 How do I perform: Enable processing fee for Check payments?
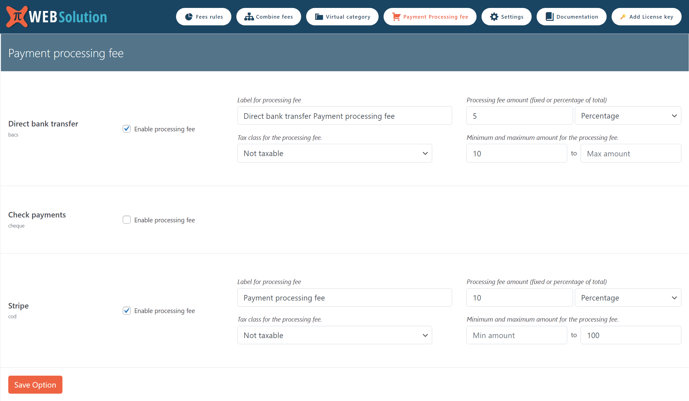127,220
